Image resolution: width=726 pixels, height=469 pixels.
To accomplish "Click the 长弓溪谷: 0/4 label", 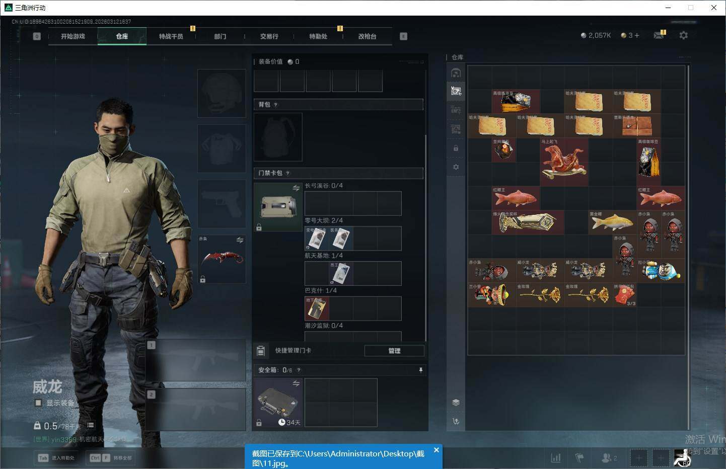I will point(324,186).
